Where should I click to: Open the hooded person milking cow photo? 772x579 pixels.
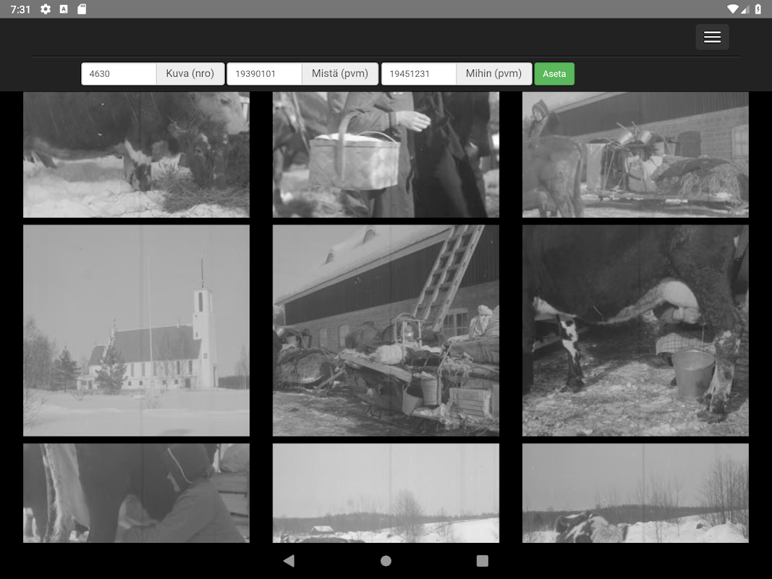136,493
